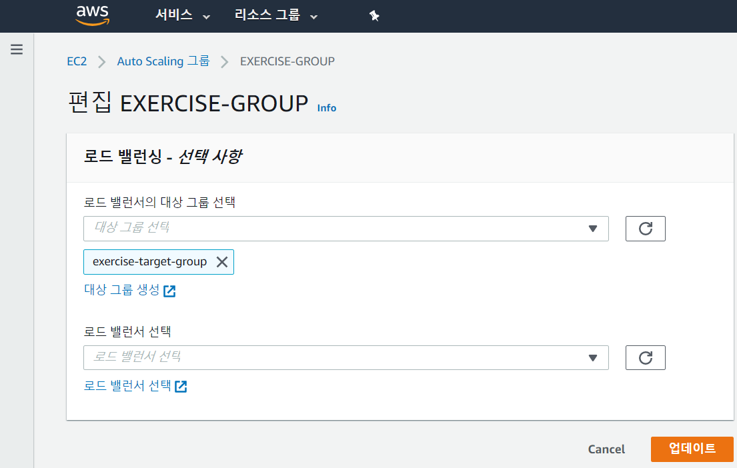Screen dimensions: 737x468
Task: Click the 대상 그룹 선택 input field
Action: pos(333,228)
